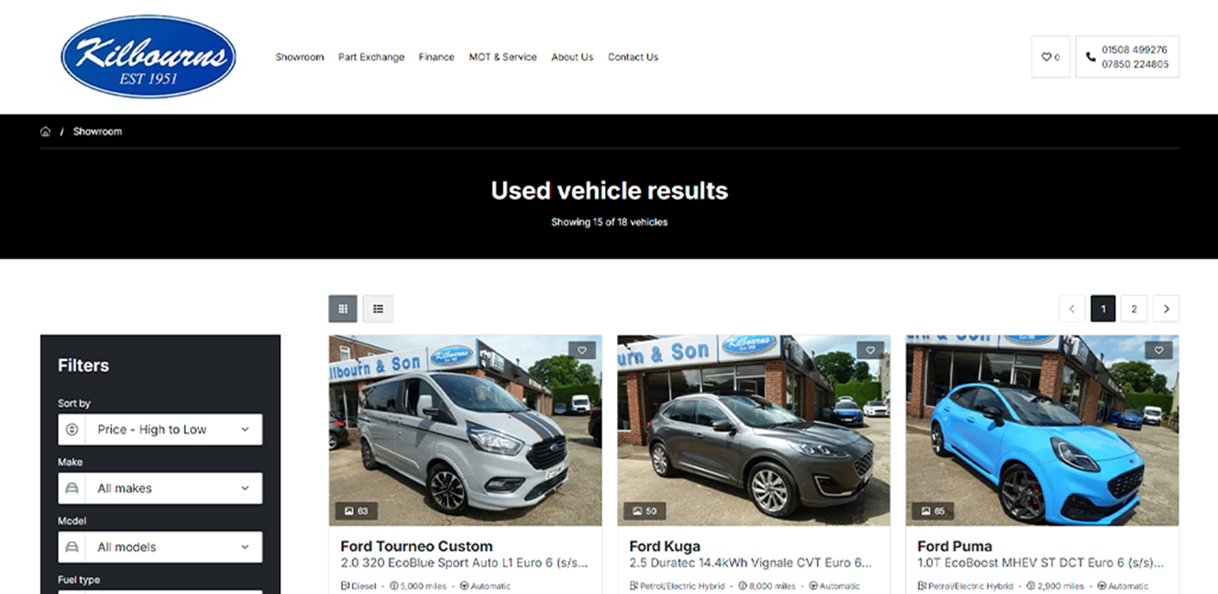1218x594 pixels.
Task: Click the 63 photos badge on Tourneo
Action: point(357,511)
